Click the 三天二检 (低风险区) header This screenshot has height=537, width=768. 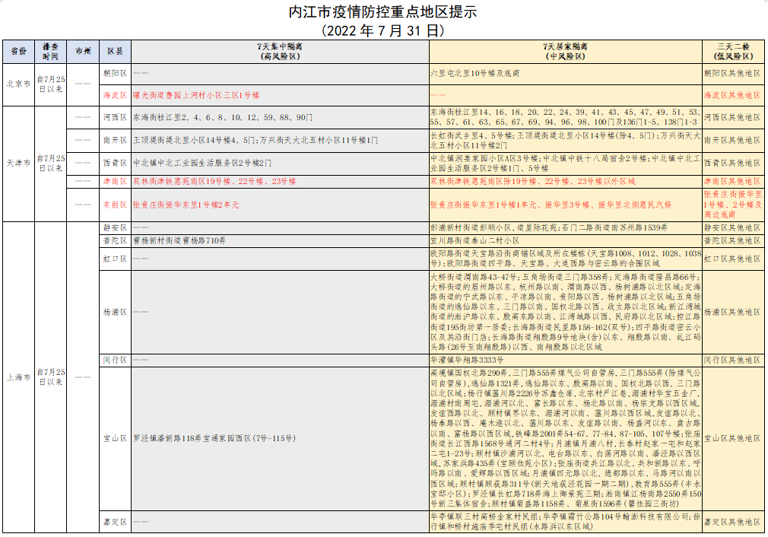[732, 52]
